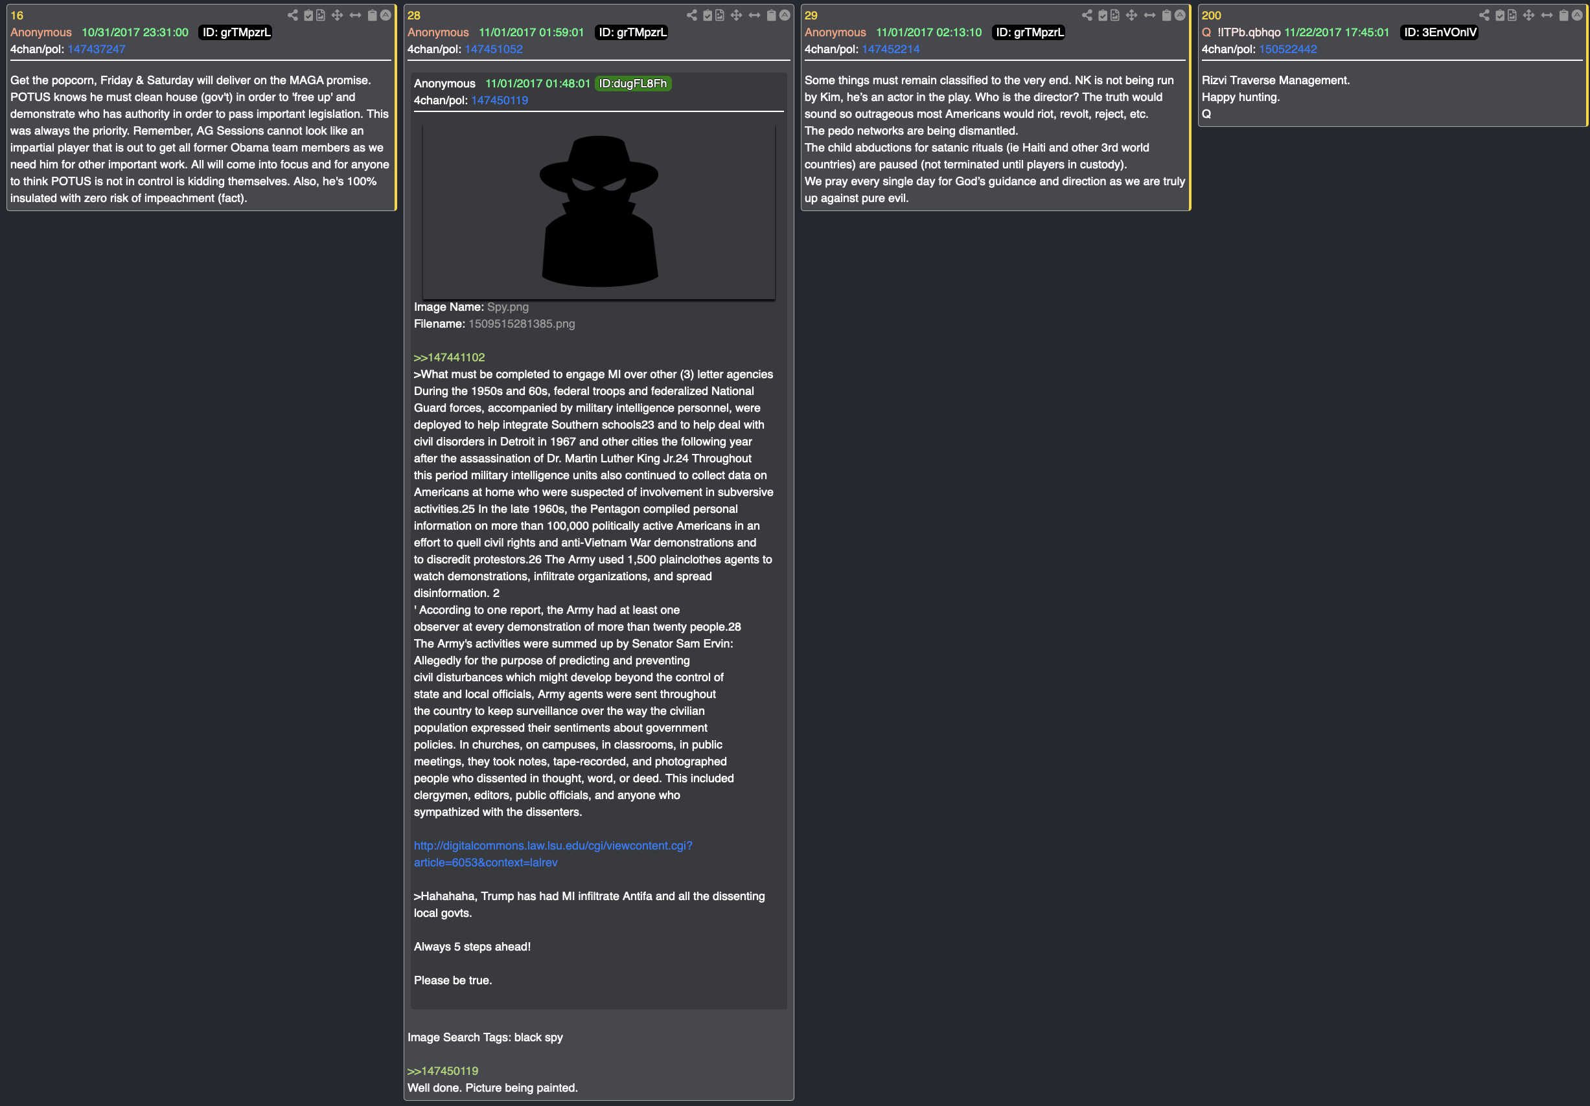Click the ID: grTMpzrL badge on post 28
The image size is (1590, 1106).
point(632,32)
